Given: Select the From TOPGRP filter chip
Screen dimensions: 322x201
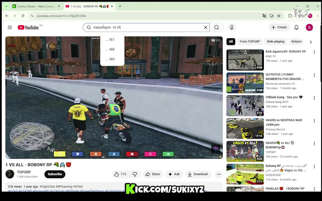Looking at the screenshot, I should pyautogui.click(x=250, y=41).
